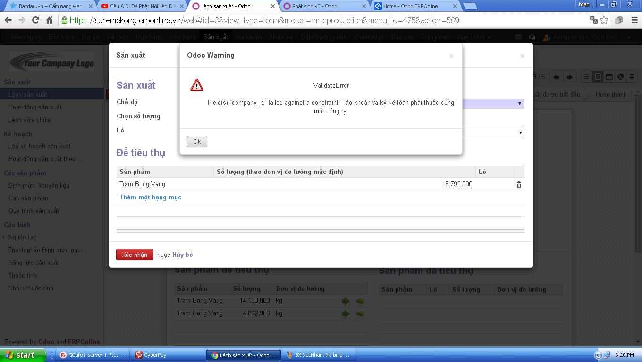The image size is (642, 362).
Task: Open the Lô dropdown
Action: pyautogui.click(x=520, y=132)
